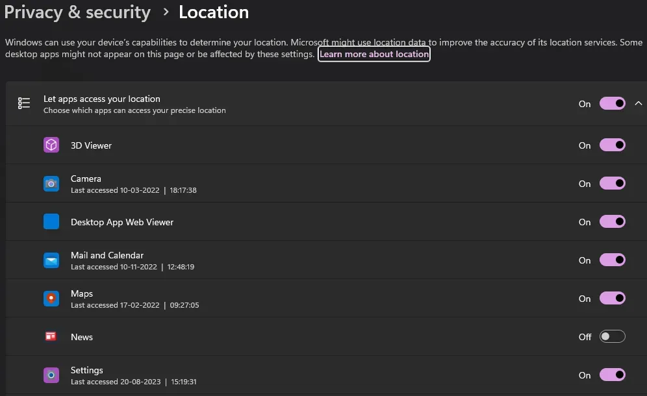Screen dimensions: 647x396
Task: Click the Mail and Calendar icon
Action: pos(51,260)
